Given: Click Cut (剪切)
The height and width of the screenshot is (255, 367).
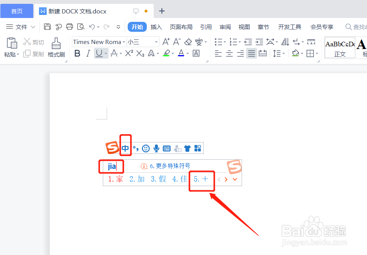Looking at the screenshot, I should click(34, 42).
